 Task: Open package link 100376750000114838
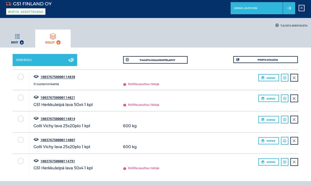(x=58, y=77)
